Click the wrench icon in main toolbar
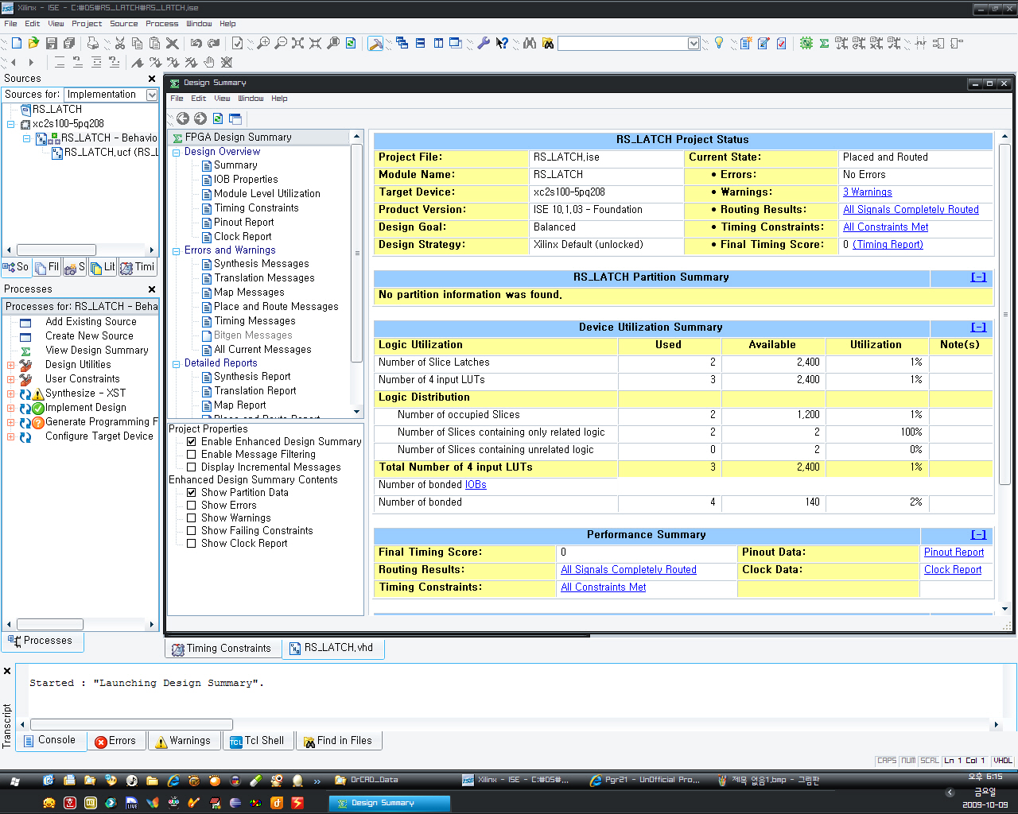Image resolution: width=1018 pixels, height=814 pixels. tap(484, 43)
